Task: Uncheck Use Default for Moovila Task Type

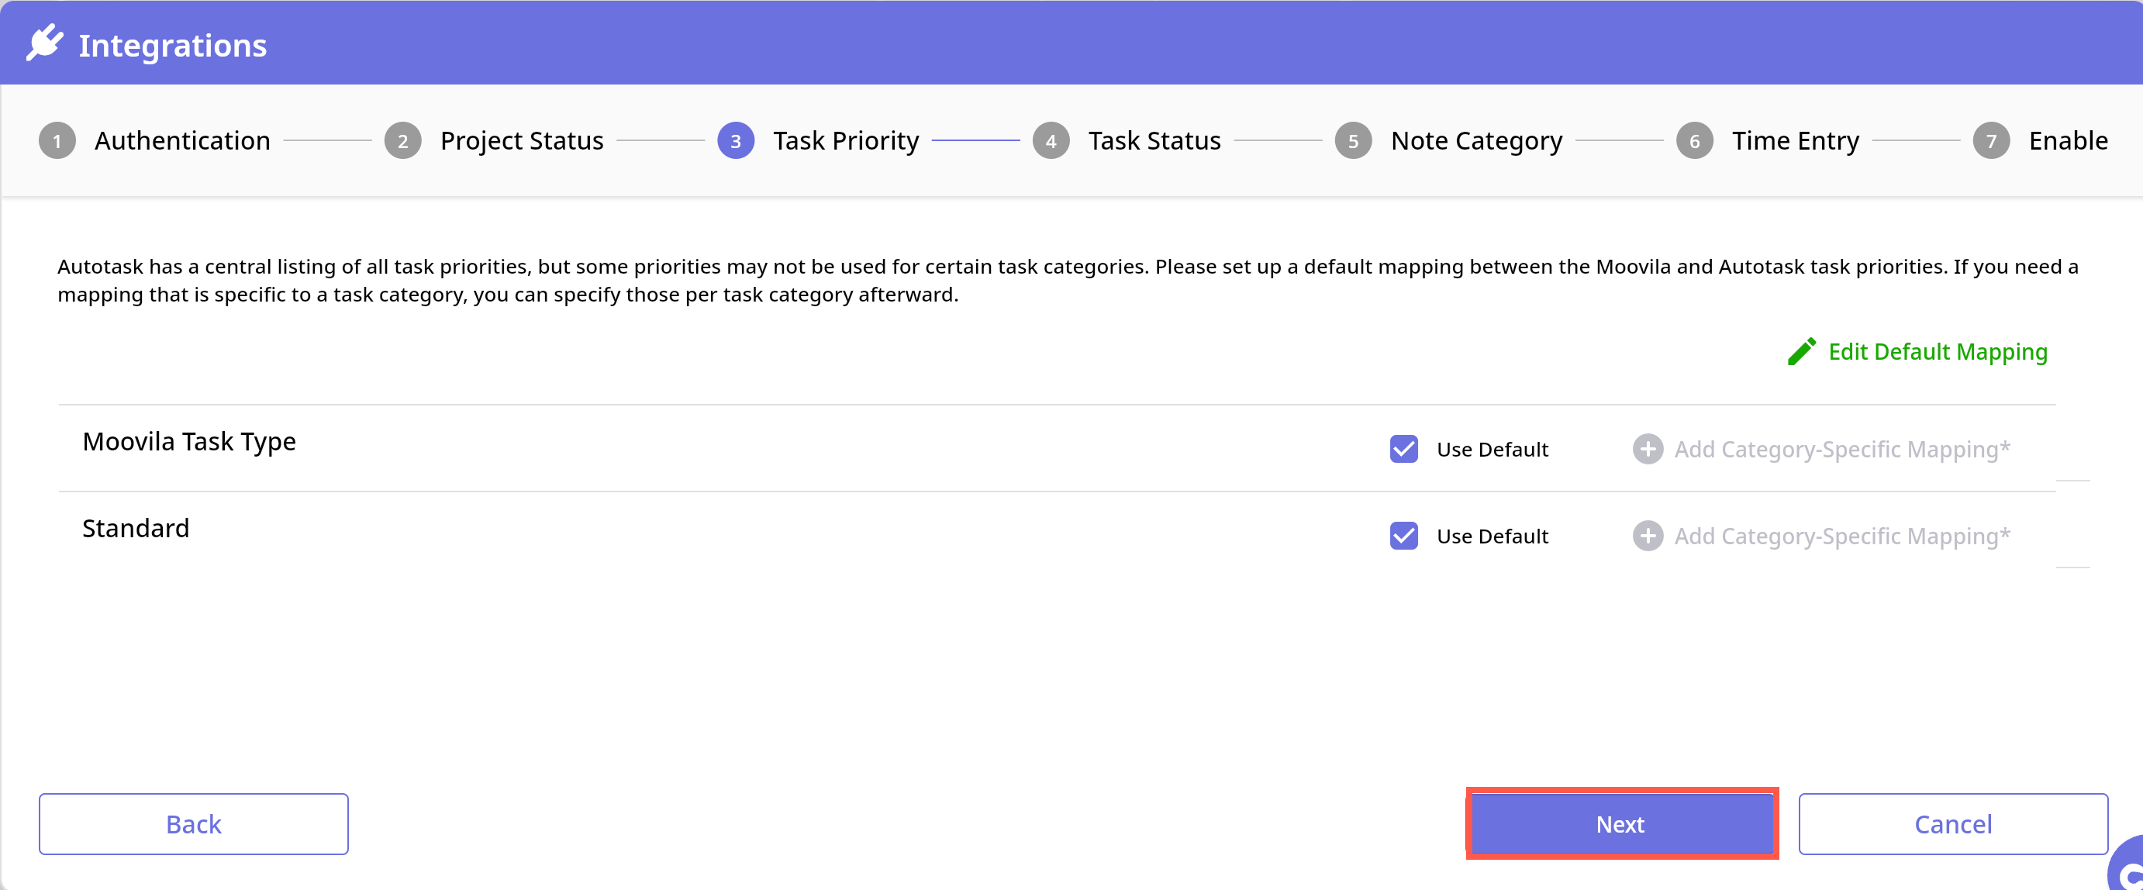Action: 1403,449
